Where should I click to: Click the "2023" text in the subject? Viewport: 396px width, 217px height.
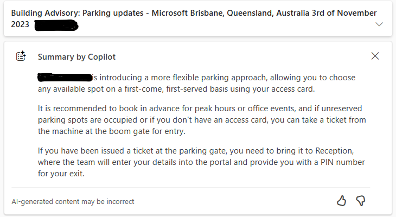(x=20, y=24)
